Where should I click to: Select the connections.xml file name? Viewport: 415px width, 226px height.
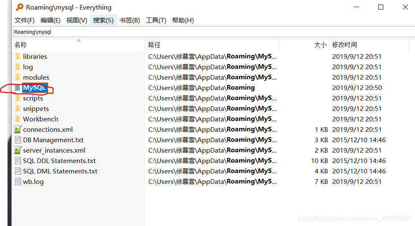coord(48,129)
